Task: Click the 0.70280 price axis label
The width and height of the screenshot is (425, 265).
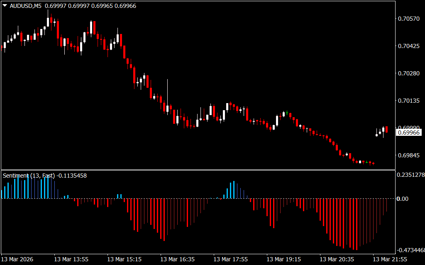Action: tap(408, 73)
